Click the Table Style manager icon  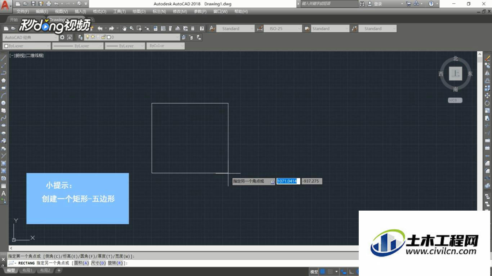[307, 28]
